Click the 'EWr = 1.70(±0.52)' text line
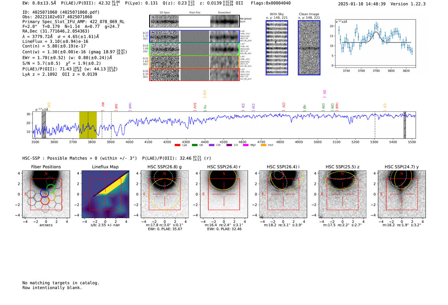Image resolution: width=448 pixels, height=305 pixels. click(67, 58)
